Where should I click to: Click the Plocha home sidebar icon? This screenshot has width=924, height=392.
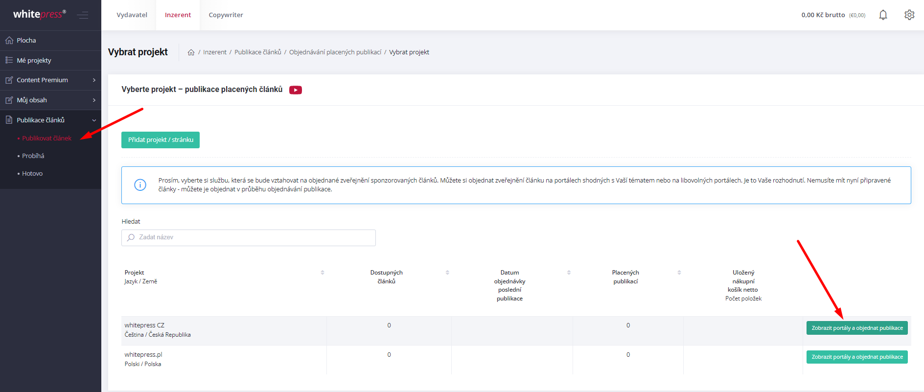point(9,41)
